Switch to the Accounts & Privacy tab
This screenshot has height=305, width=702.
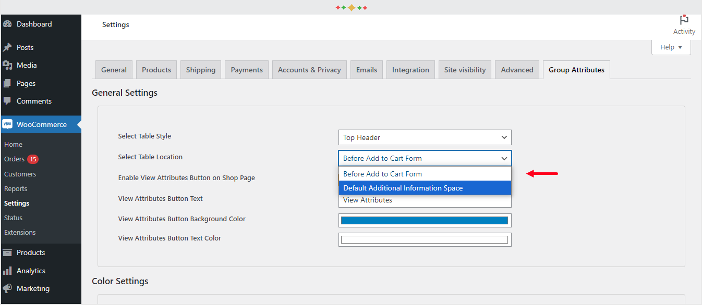(x=309, y=69)
